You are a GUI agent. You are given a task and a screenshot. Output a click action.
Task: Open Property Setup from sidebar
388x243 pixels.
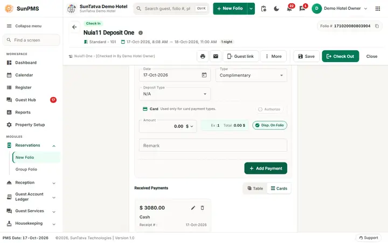click(x=31, y=125)
